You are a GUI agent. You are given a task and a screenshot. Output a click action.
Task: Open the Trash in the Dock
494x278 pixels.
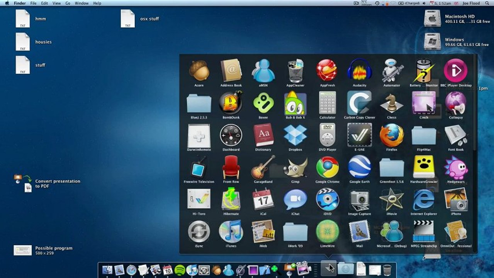[387, 270]
